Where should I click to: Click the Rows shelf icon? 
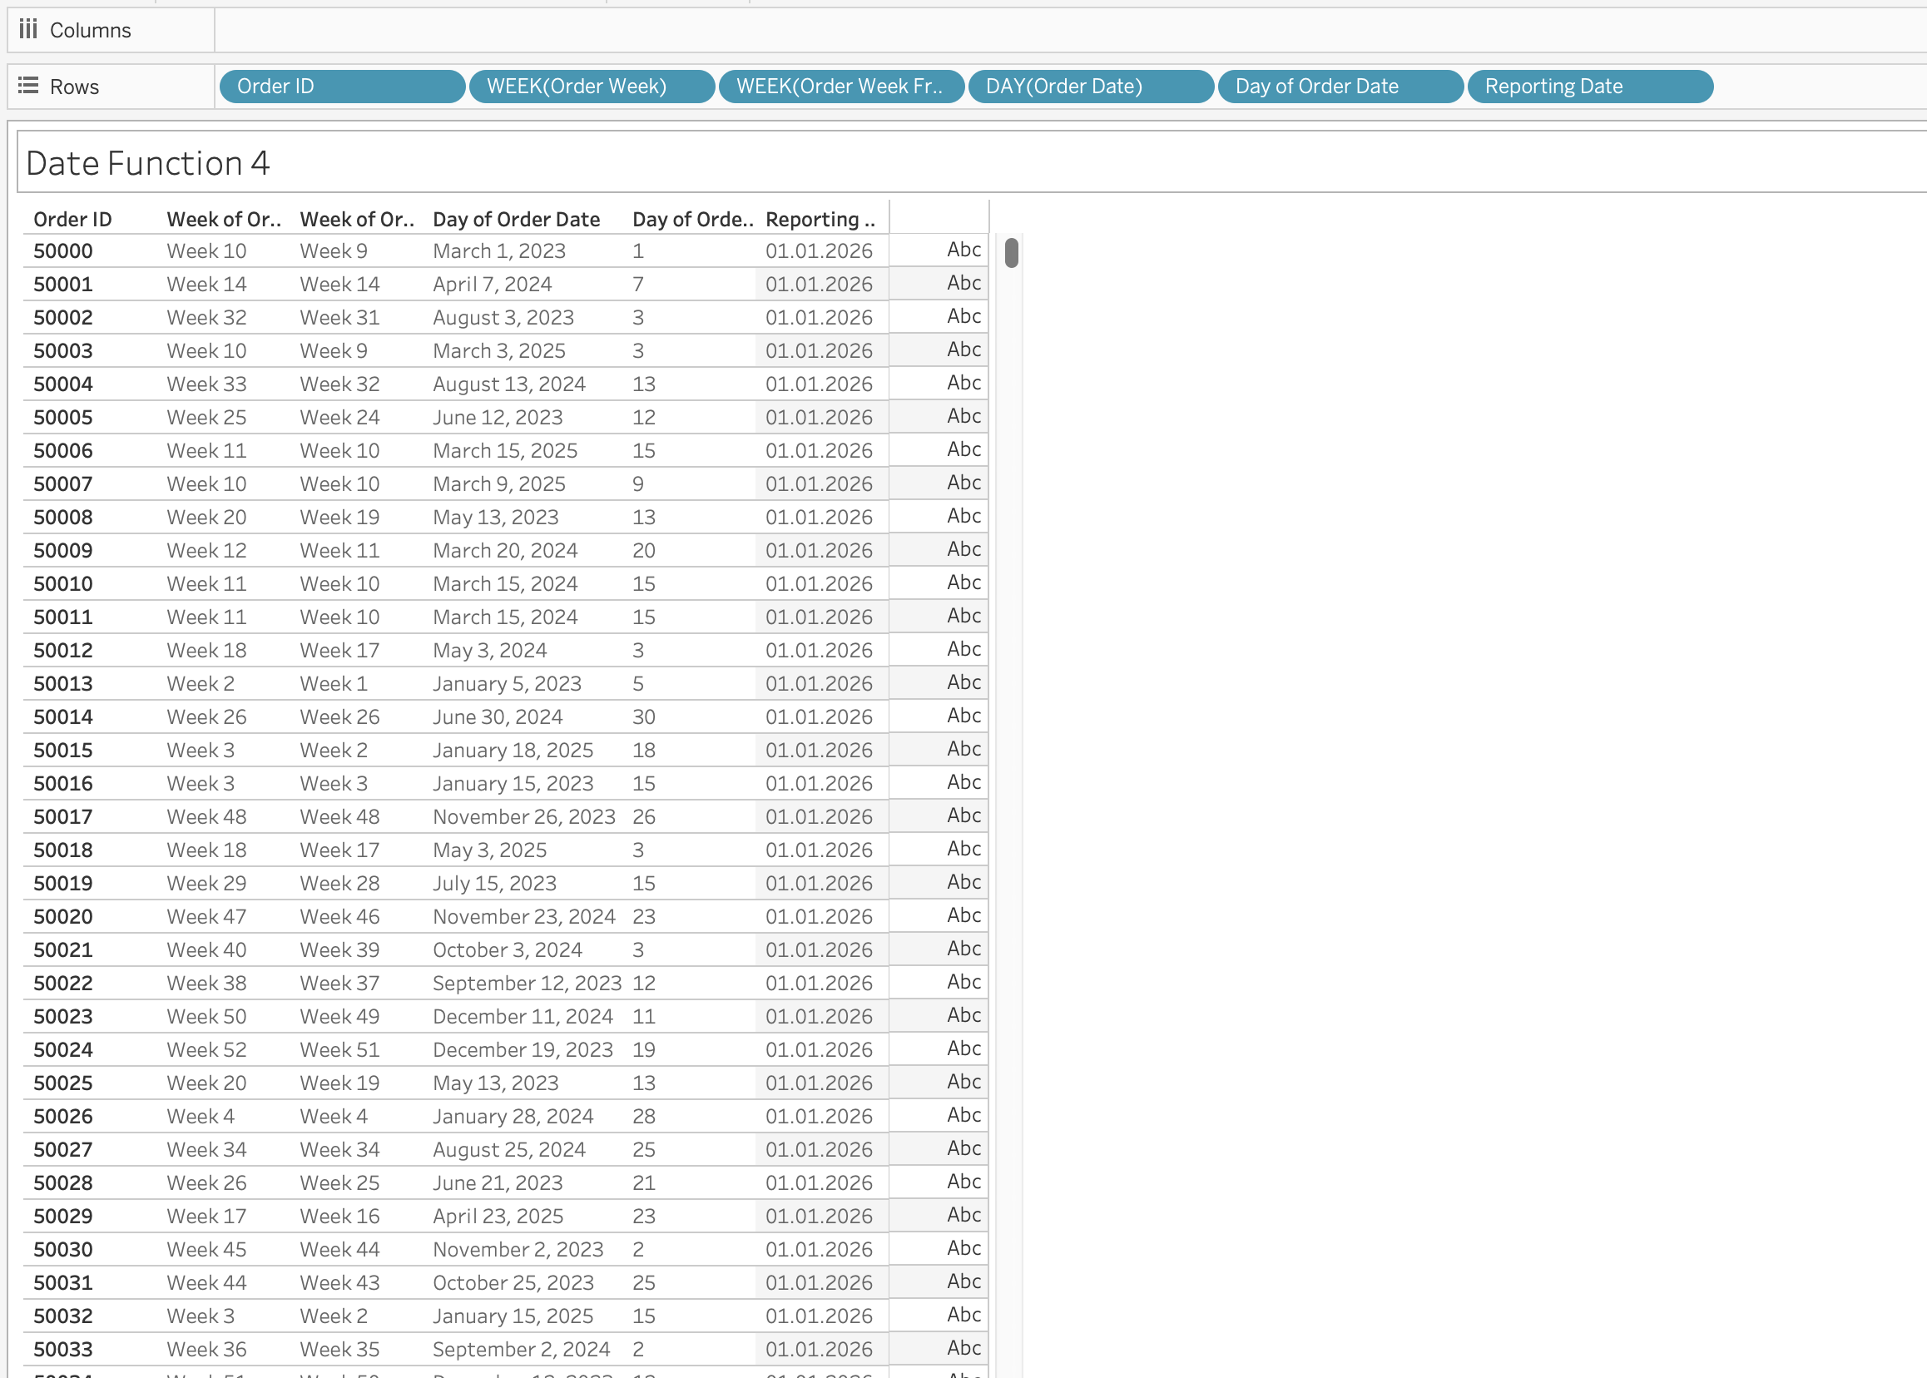point(28,86)
